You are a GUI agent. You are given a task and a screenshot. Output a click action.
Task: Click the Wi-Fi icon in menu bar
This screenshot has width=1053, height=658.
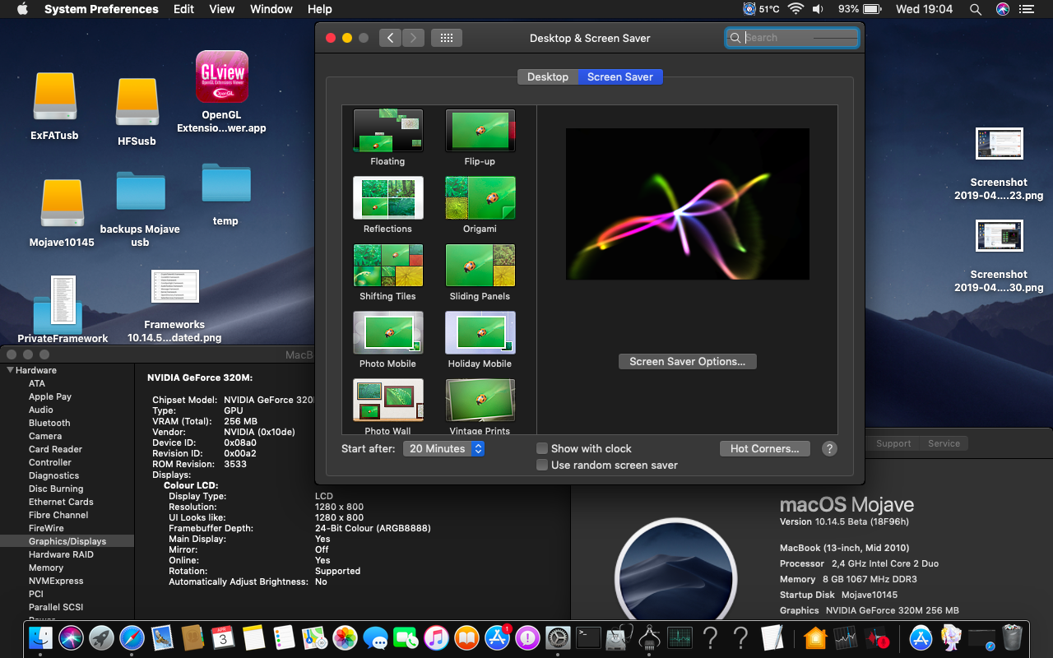(795, 9)
